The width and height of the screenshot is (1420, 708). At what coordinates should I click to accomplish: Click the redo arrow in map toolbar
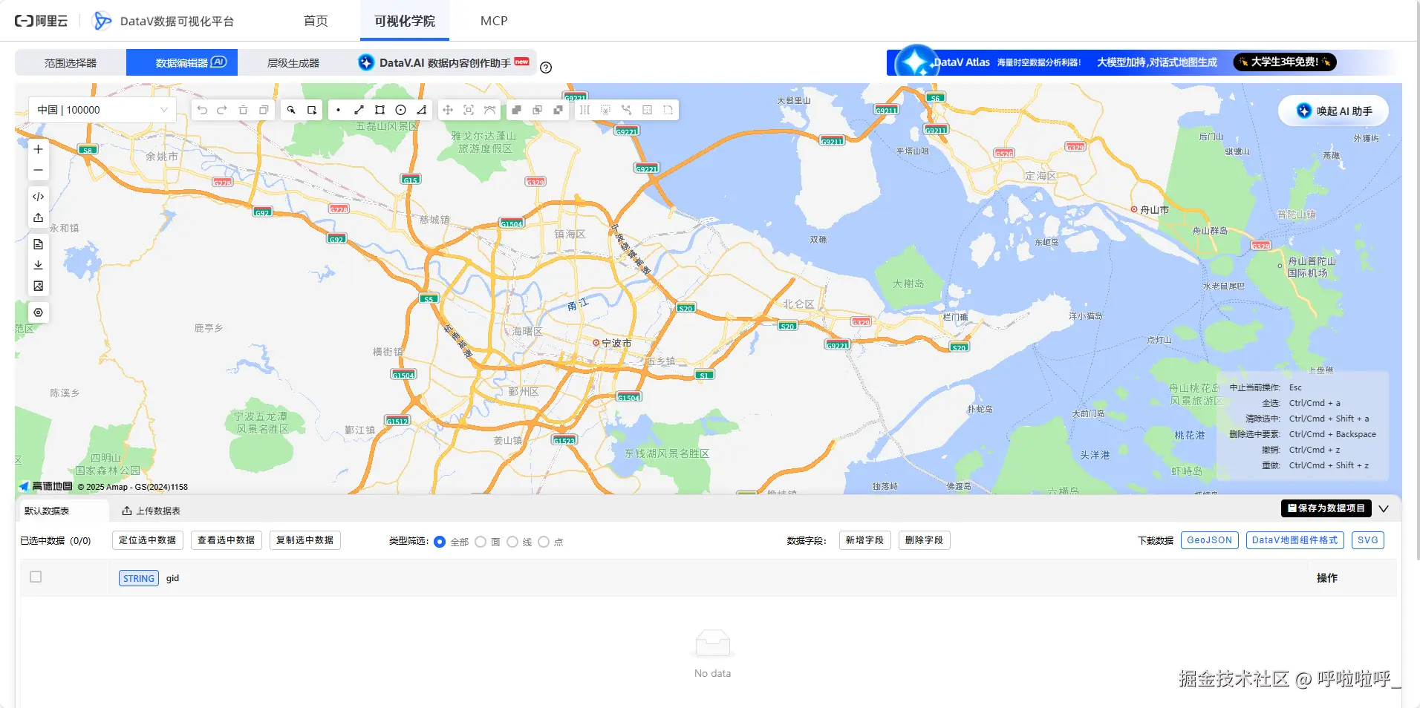222,110
